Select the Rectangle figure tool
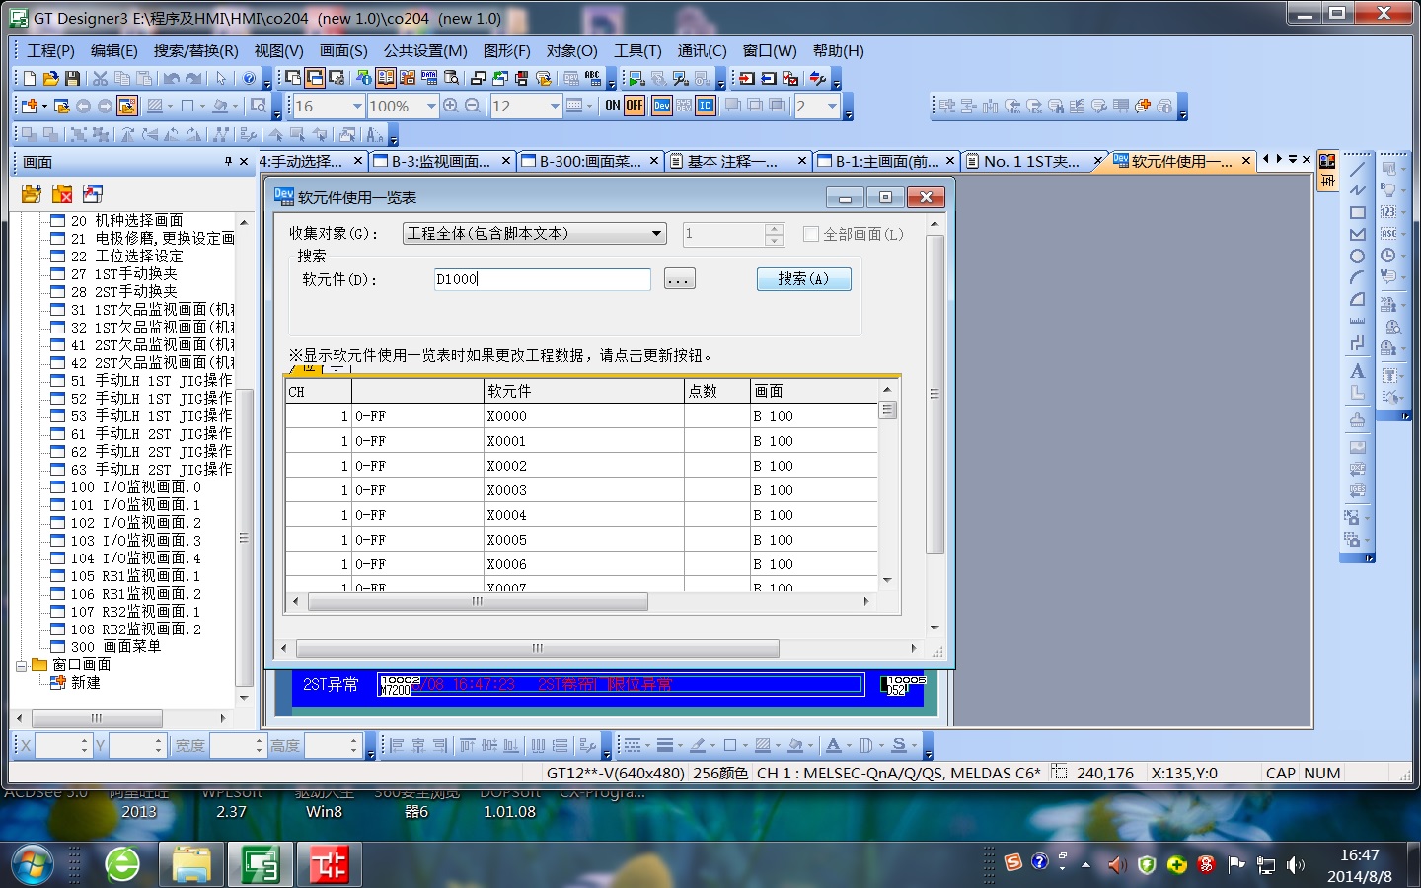 tap(1358, 212)
